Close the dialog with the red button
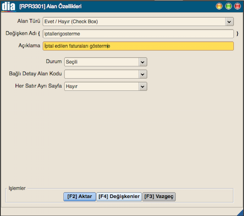Viewport: 244px width, 216px height. 238,6
